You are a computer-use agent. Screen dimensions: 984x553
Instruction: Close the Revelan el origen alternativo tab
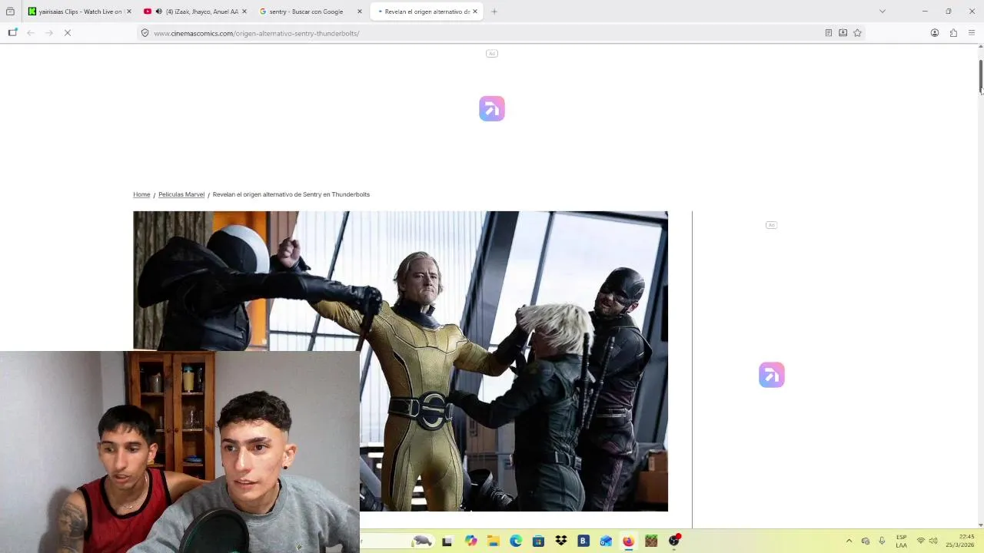[475, 12]
